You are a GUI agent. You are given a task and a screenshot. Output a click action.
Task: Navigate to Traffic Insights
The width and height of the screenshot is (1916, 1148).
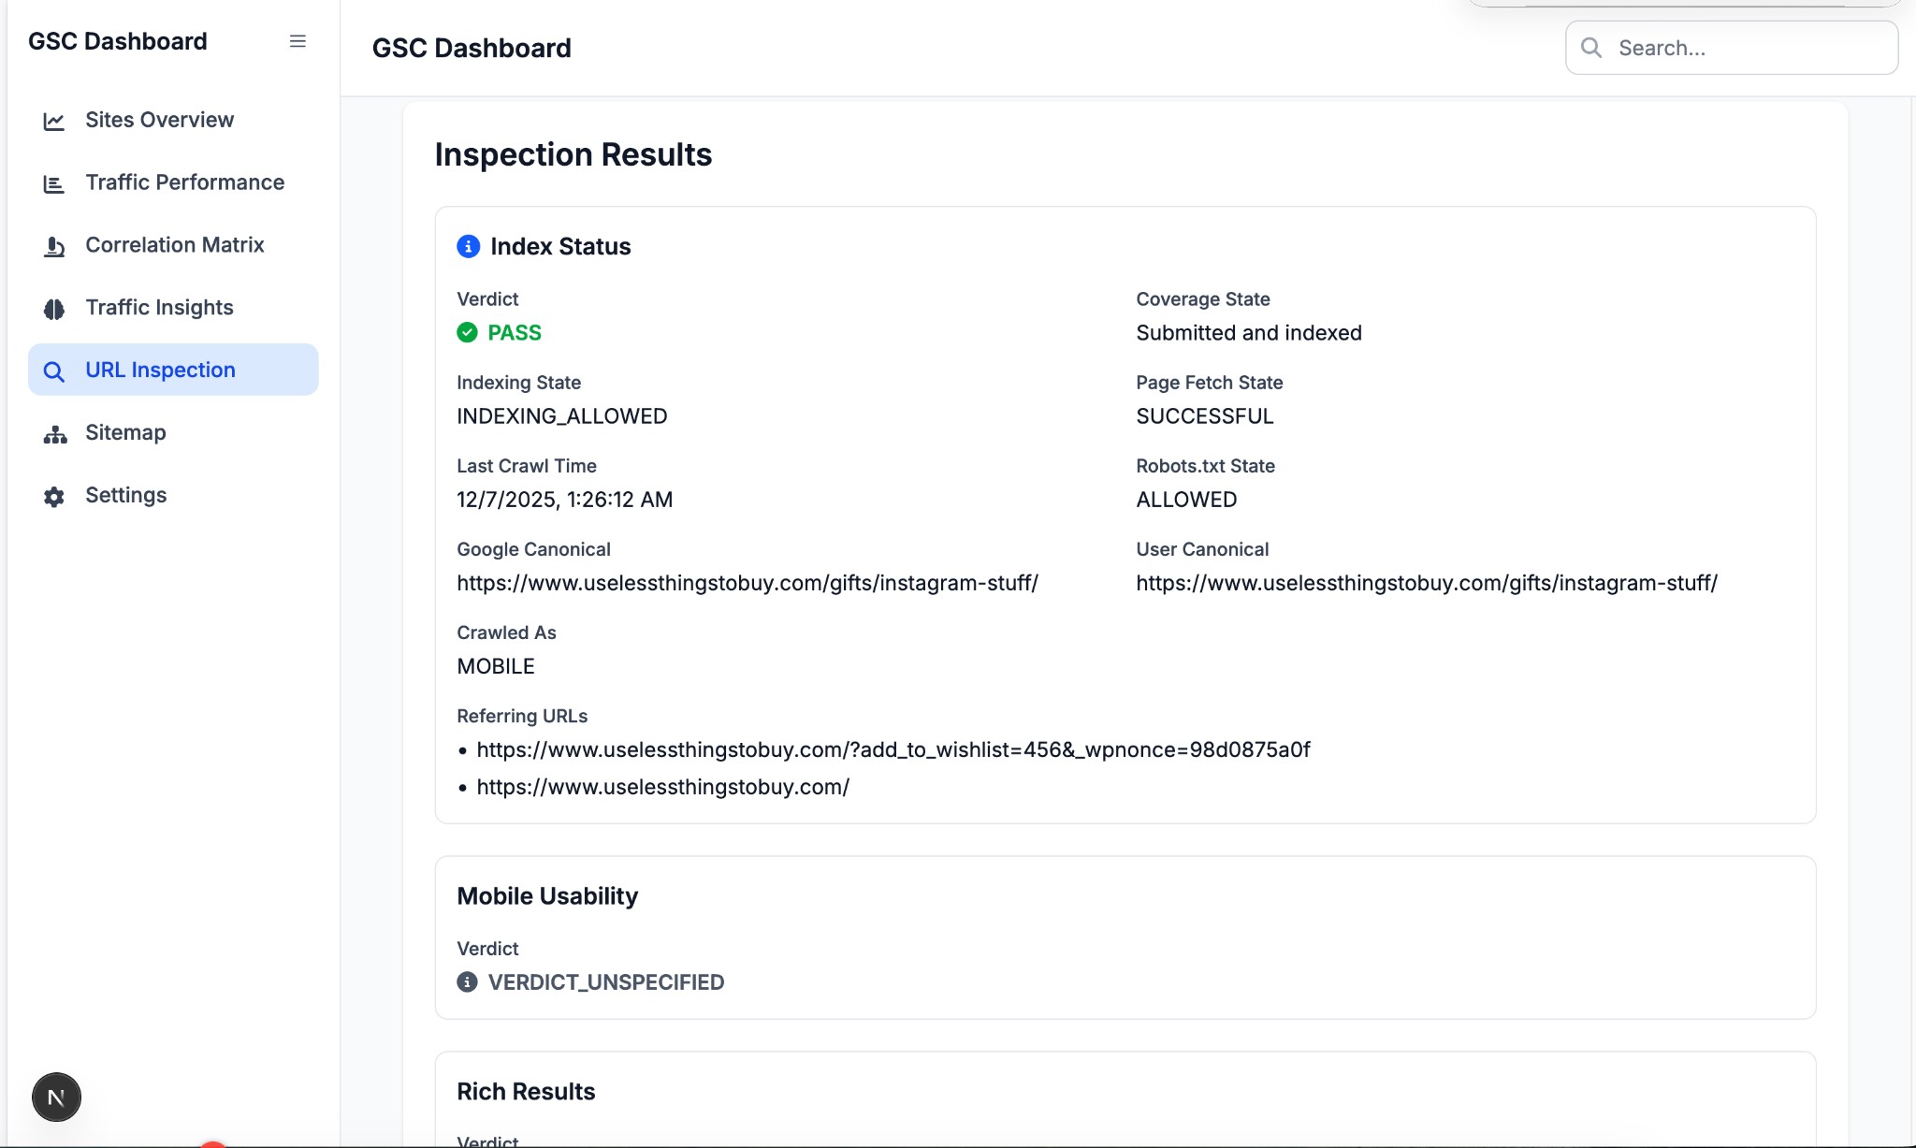[x=173, y=308]
